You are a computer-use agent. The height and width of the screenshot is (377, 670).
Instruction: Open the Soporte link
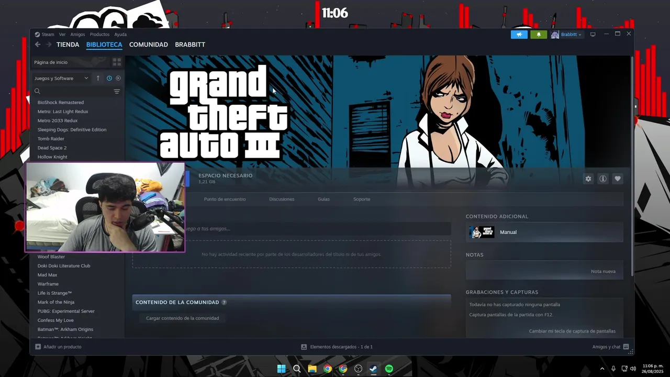coord(362,199)
